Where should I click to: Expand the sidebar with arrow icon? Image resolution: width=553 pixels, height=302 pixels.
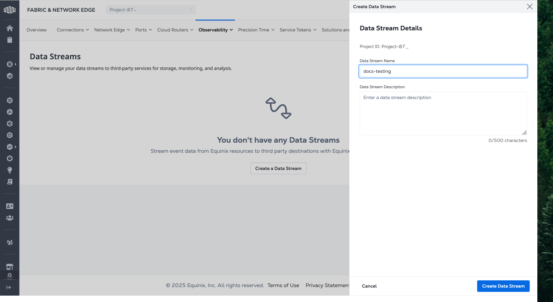pos(9,287)
